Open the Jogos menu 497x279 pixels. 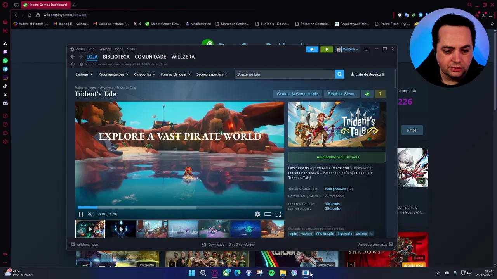pos(118,49)
